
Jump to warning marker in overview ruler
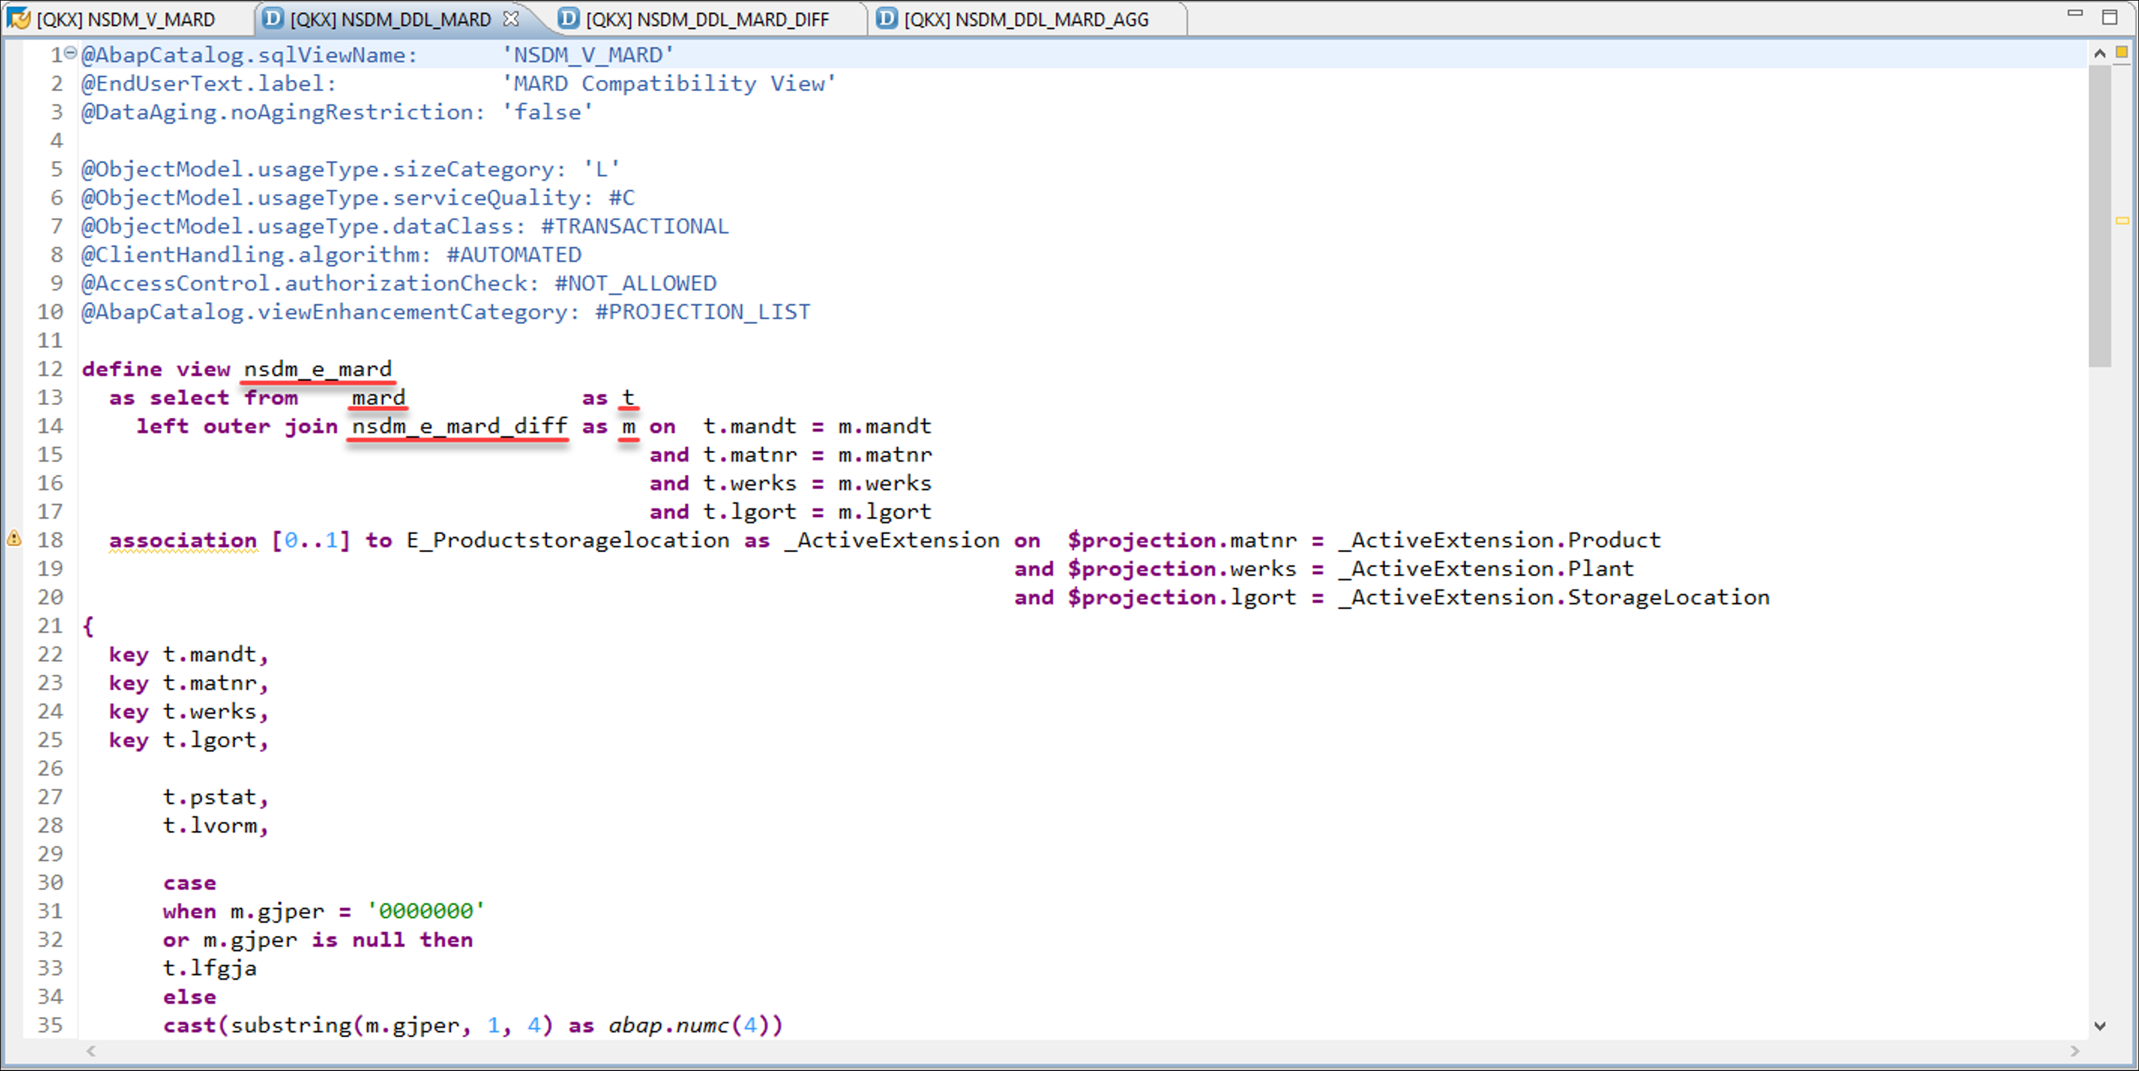[x=2122, y=221]
